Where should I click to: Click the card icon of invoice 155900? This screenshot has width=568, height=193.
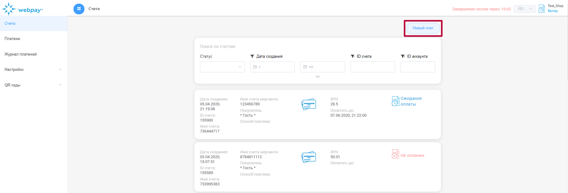pos(309,104)
